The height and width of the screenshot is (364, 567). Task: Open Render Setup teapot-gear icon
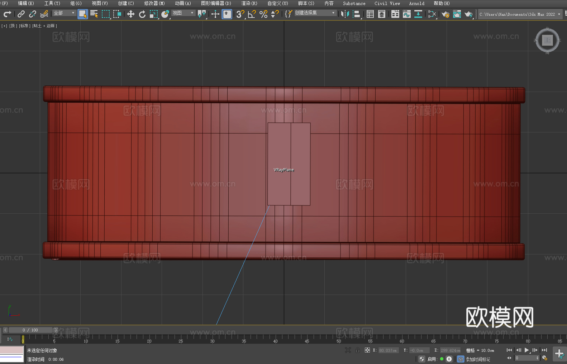(x=445, y=14)
